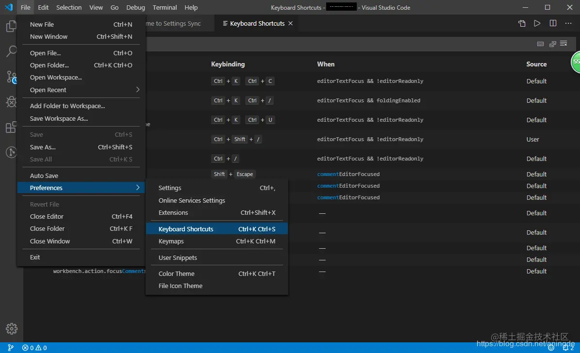The width and height of the screenshot is (580, 353).
Task: Open Keyboard Shortcuts JSON file icon
Action: tap(522, 23)
